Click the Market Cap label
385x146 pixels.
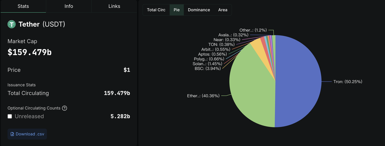click(22, 41)
